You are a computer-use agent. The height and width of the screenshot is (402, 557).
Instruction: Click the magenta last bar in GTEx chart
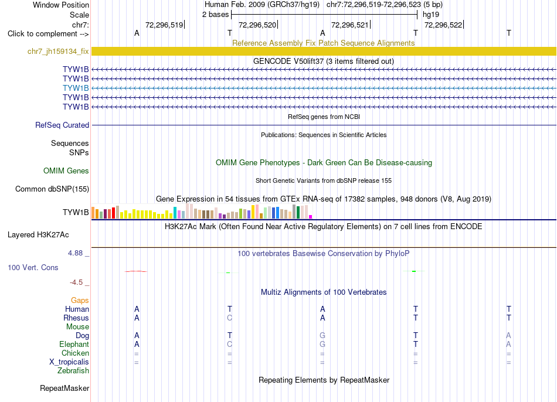311,217
